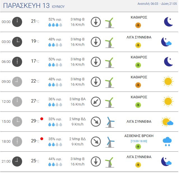Click the dark clock icon at 03:00
Viewport: 179px width, 173px height.
click(17, 42)
